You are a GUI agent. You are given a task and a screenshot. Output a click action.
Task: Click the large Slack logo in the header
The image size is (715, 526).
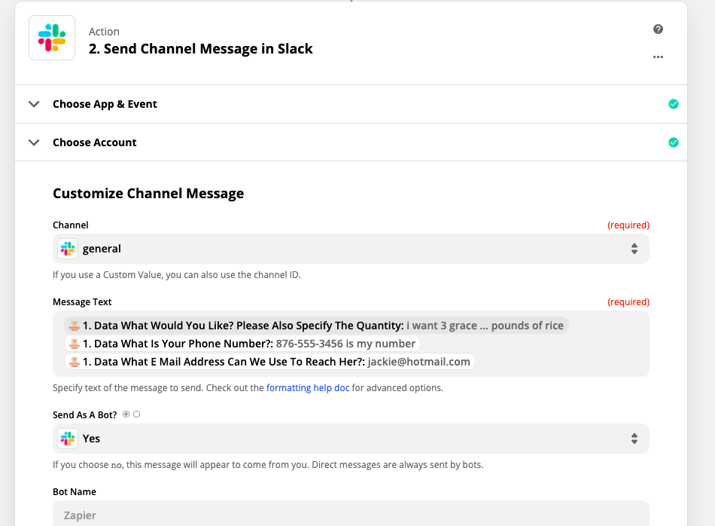pos(52,38)
